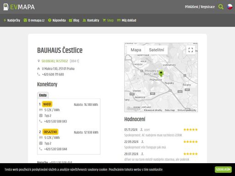The image size is (235, 176).
Task: Click the Shop cart icon
Action: [x=104, y=20]
